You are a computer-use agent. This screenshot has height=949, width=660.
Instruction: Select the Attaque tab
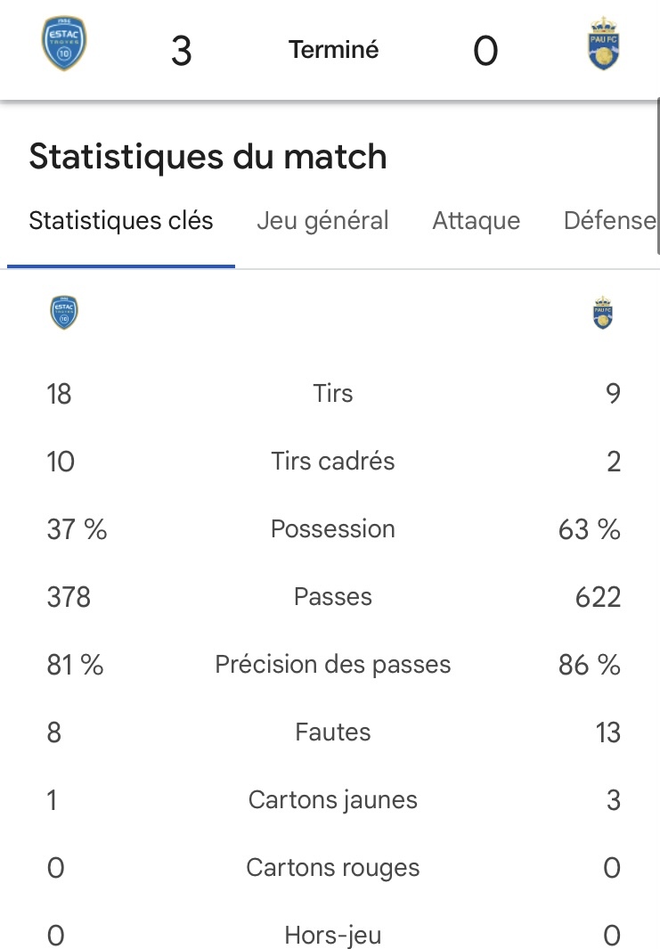[x=477, y=221]
